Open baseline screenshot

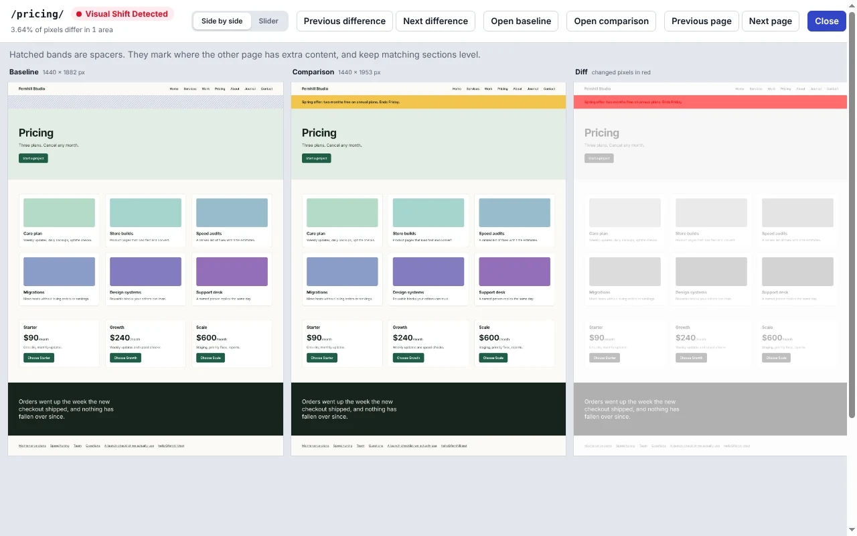pos(521,21)
